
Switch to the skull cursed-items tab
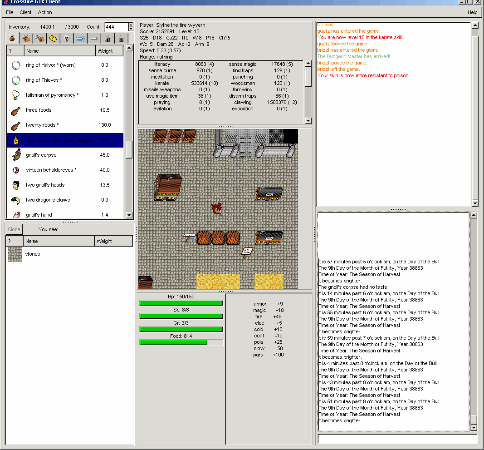click(x=67, y=38)
